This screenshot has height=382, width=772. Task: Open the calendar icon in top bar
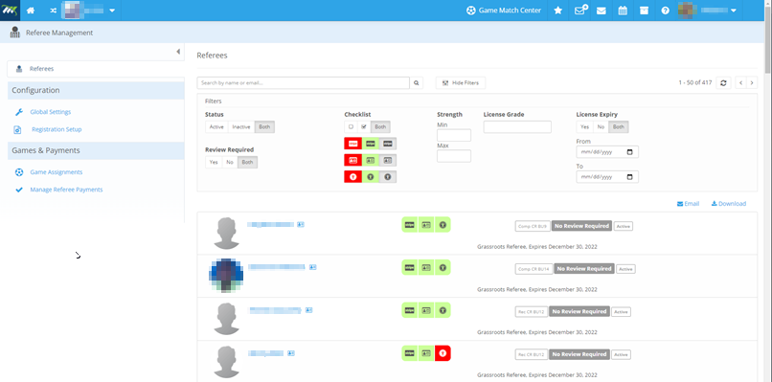(x=623, y=11)
